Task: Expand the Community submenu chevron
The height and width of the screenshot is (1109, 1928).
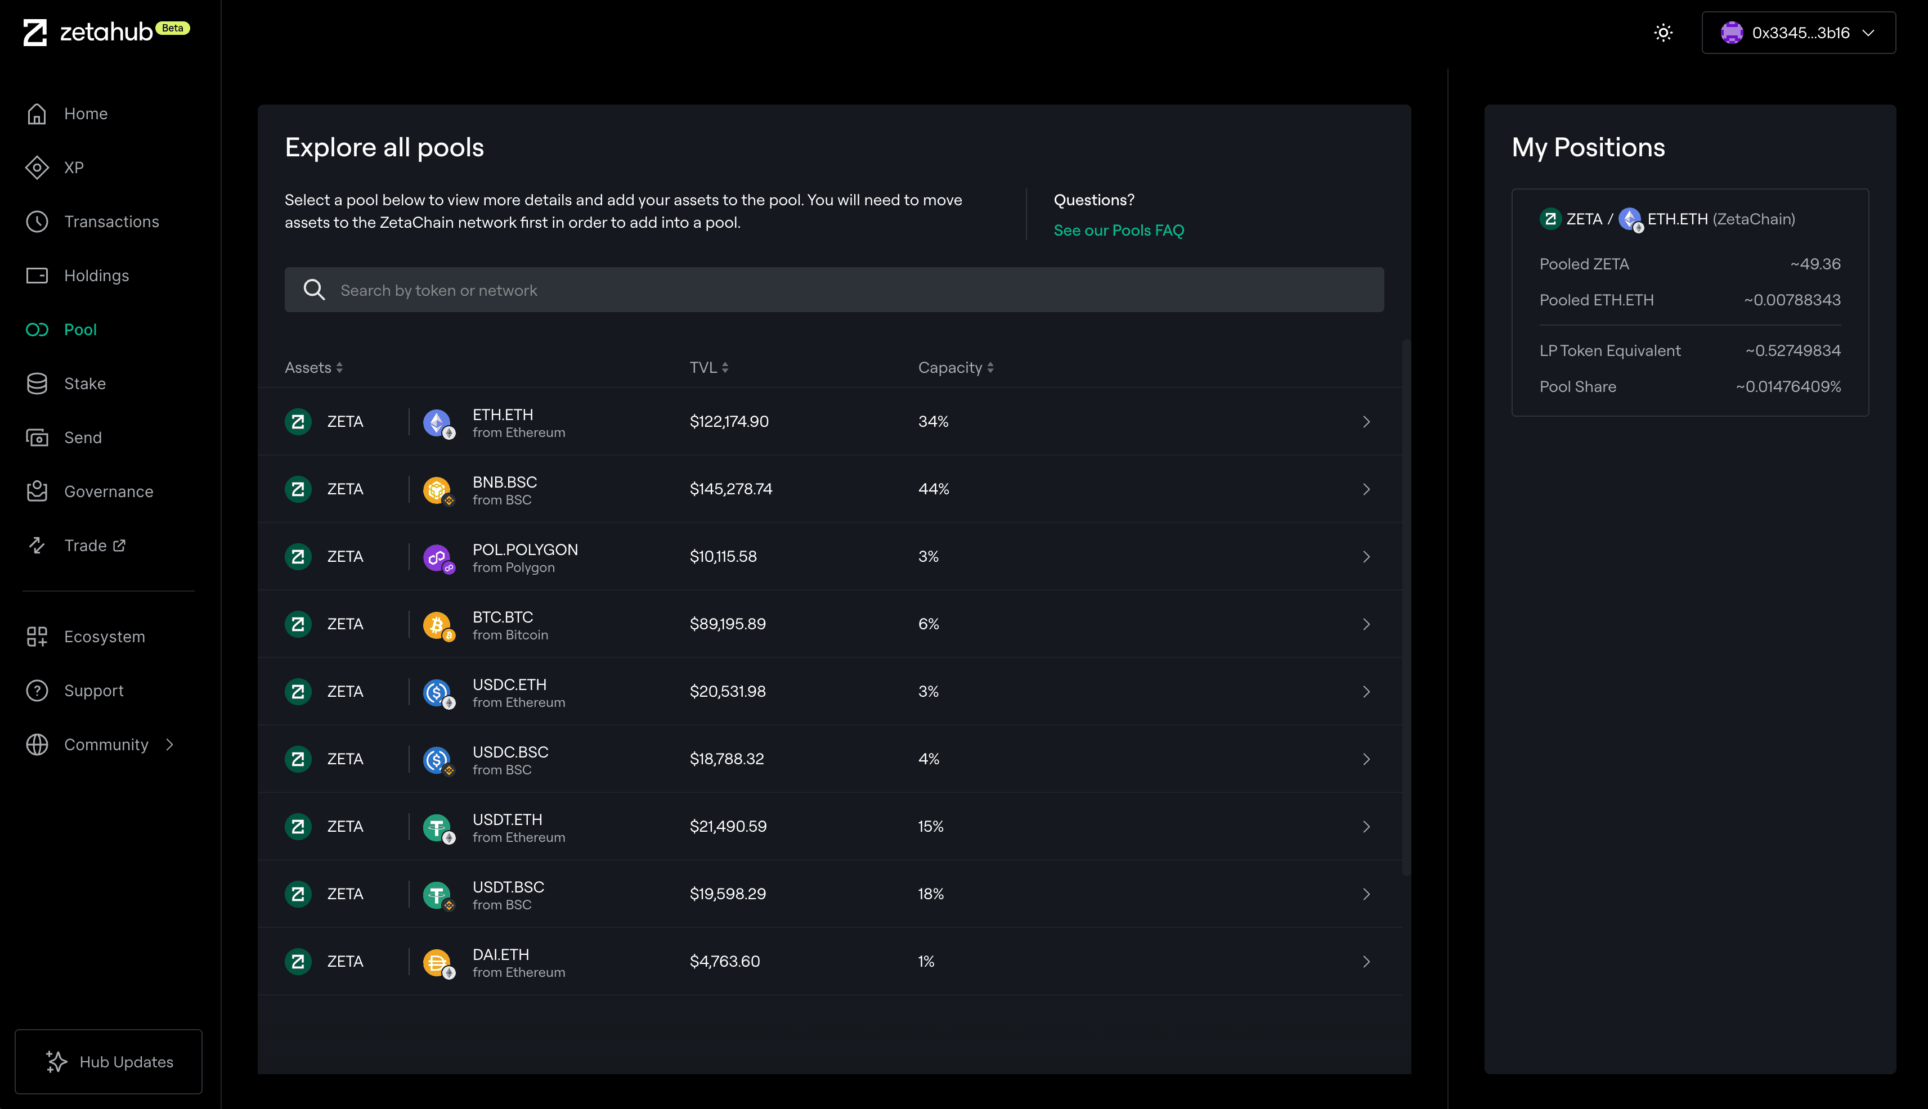Action: [x=170, y=745]
